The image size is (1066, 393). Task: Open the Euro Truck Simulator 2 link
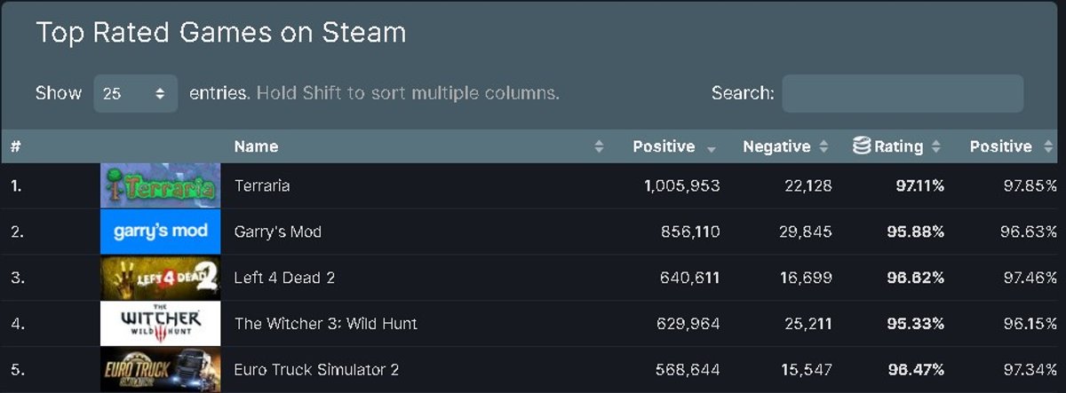(317, 370)
